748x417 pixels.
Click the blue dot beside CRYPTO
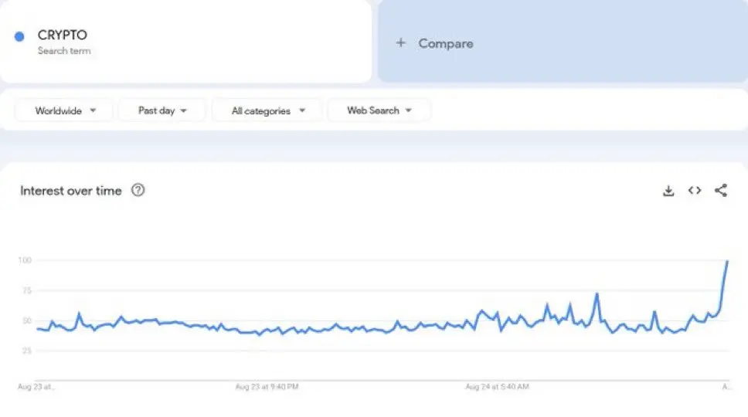tap(19, 37)
